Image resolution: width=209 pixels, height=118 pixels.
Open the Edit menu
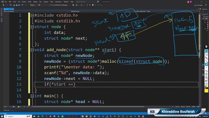coord(10,2)
